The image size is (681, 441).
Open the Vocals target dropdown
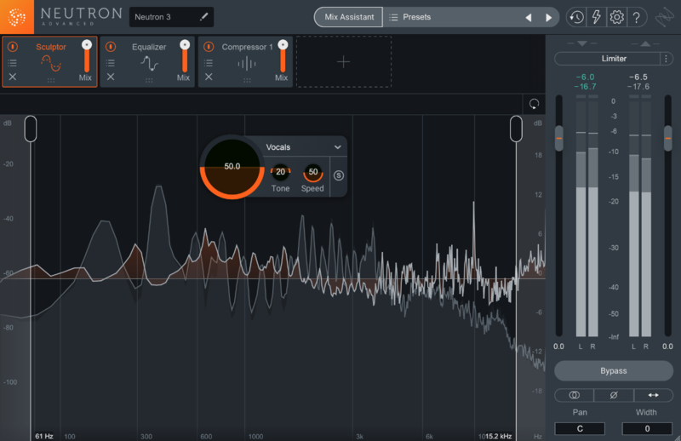point(303,147)
